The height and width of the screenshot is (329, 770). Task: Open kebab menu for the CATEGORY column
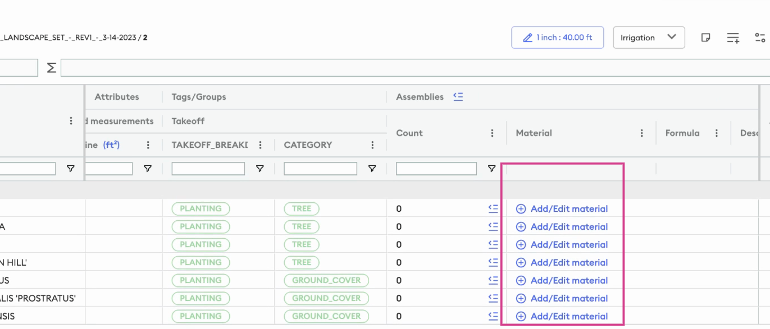pyautogui.click(x=372, y=145)
